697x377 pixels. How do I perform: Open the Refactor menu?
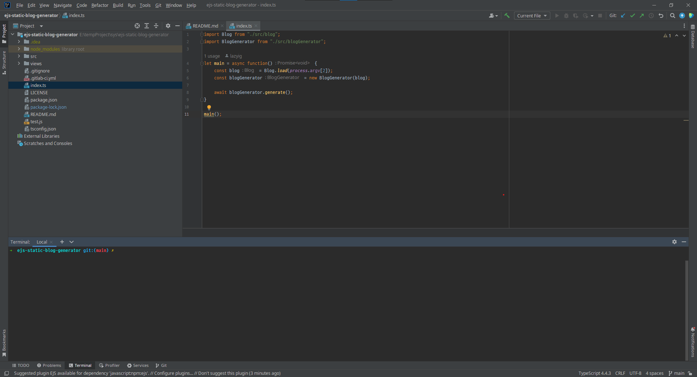click(x=99, y=5)
